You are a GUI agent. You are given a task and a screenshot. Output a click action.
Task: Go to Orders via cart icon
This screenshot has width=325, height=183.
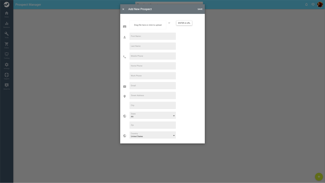(6, 45)
